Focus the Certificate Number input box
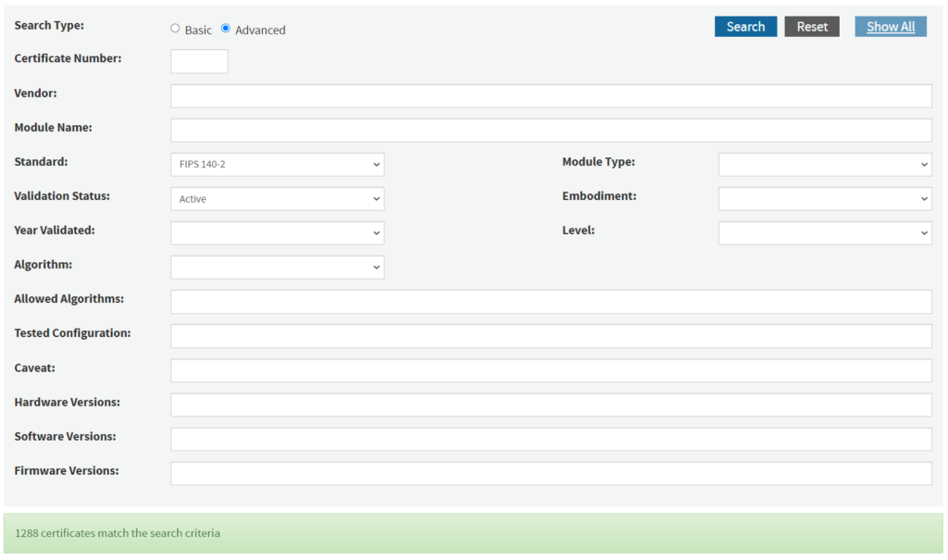 click(x=199, y=62)
